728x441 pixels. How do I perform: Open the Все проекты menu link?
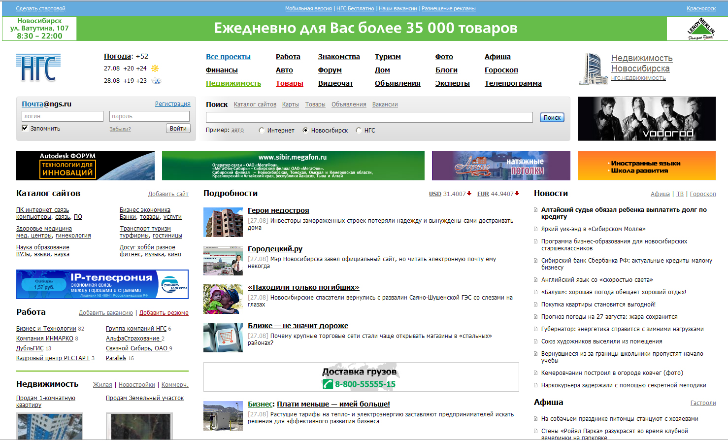point(228,57)
